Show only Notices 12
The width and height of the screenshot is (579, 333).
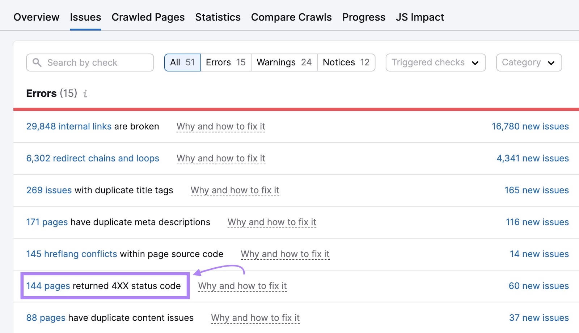346,62
